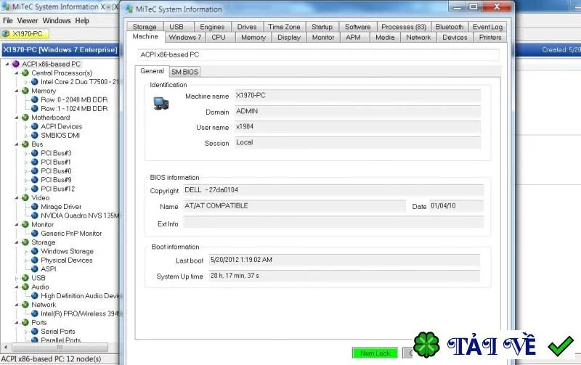Click the blue icon for Row:1 - 1024 MB DDR
This screenshot has width=581, height=365.
coord(34,108)
